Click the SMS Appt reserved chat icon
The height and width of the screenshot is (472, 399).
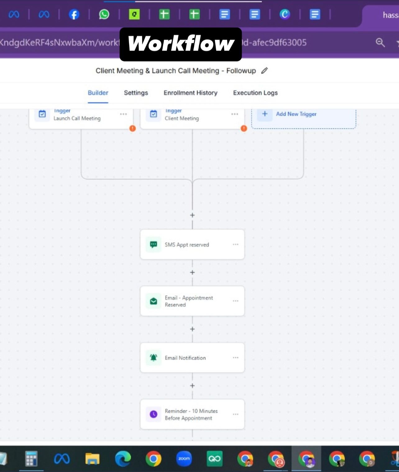coord(154,245)
